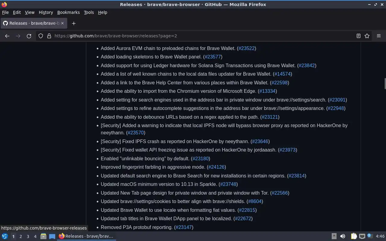
Task: Switch to workspace 4
Action: point(35,236)
